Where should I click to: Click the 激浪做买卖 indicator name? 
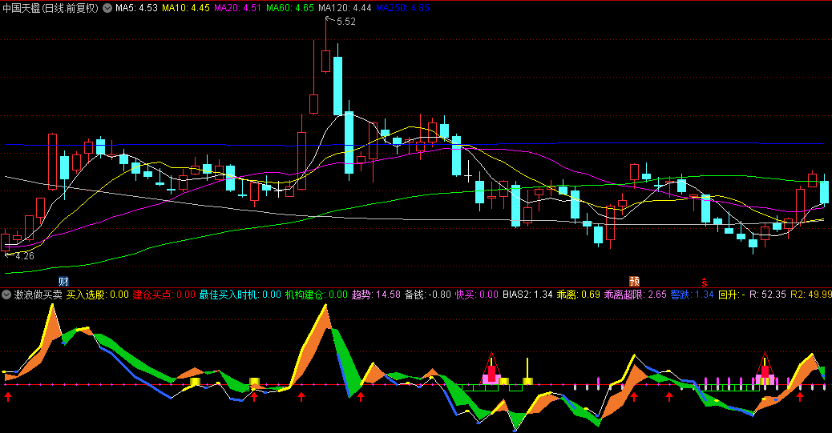[x=38, y=295]
